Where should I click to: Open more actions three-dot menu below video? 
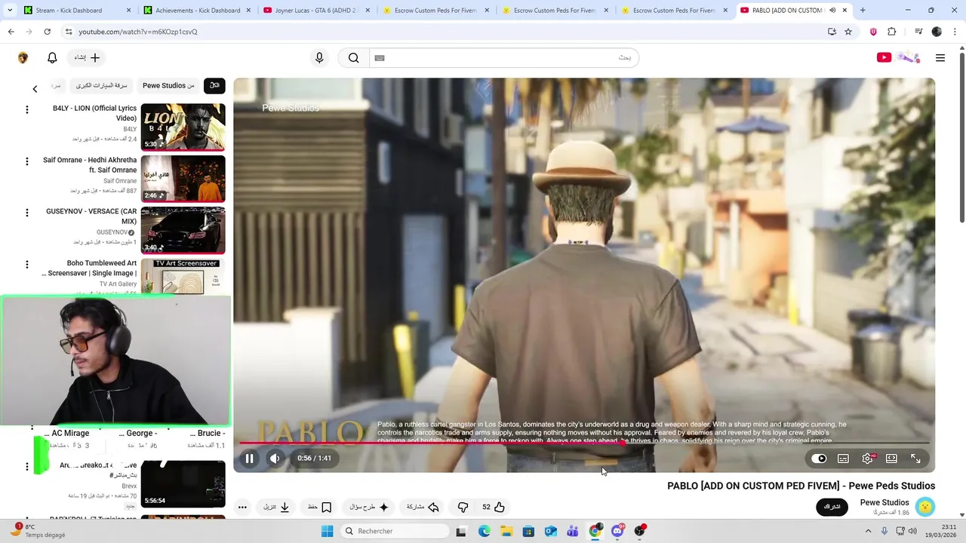click(x=242, y=508)
